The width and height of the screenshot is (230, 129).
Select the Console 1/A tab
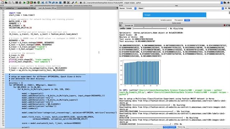point(128,25)
